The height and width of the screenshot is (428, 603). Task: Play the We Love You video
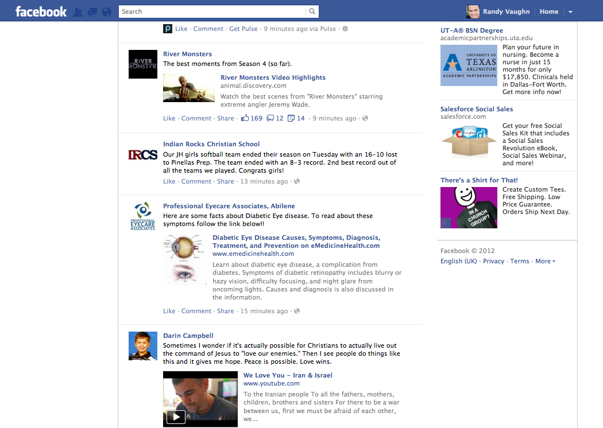coord(176,417)
